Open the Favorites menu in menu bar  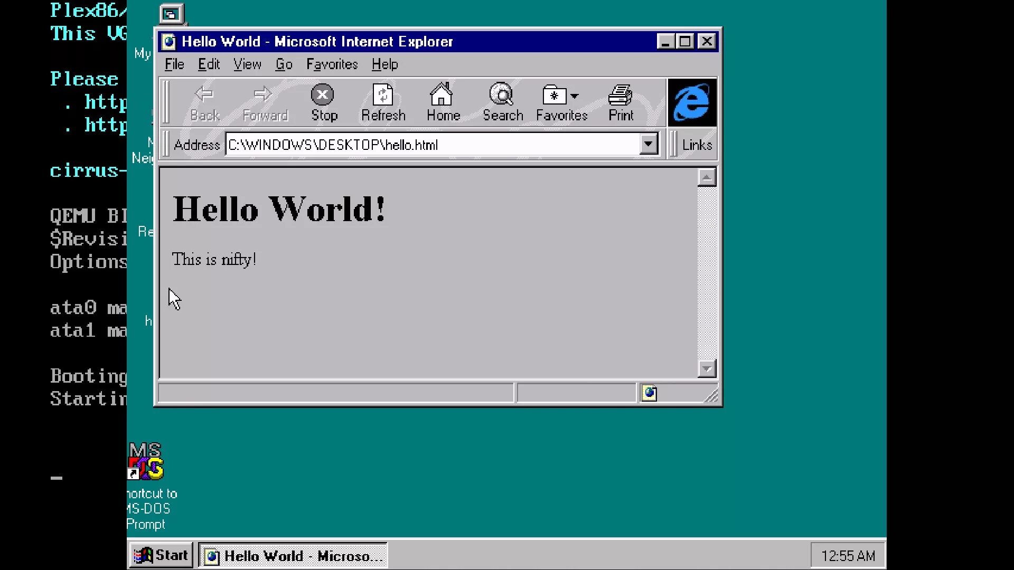click(x=332, y=64)
